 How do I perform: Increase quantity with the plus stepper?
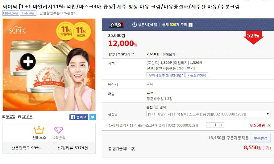(x=222, y=125)
